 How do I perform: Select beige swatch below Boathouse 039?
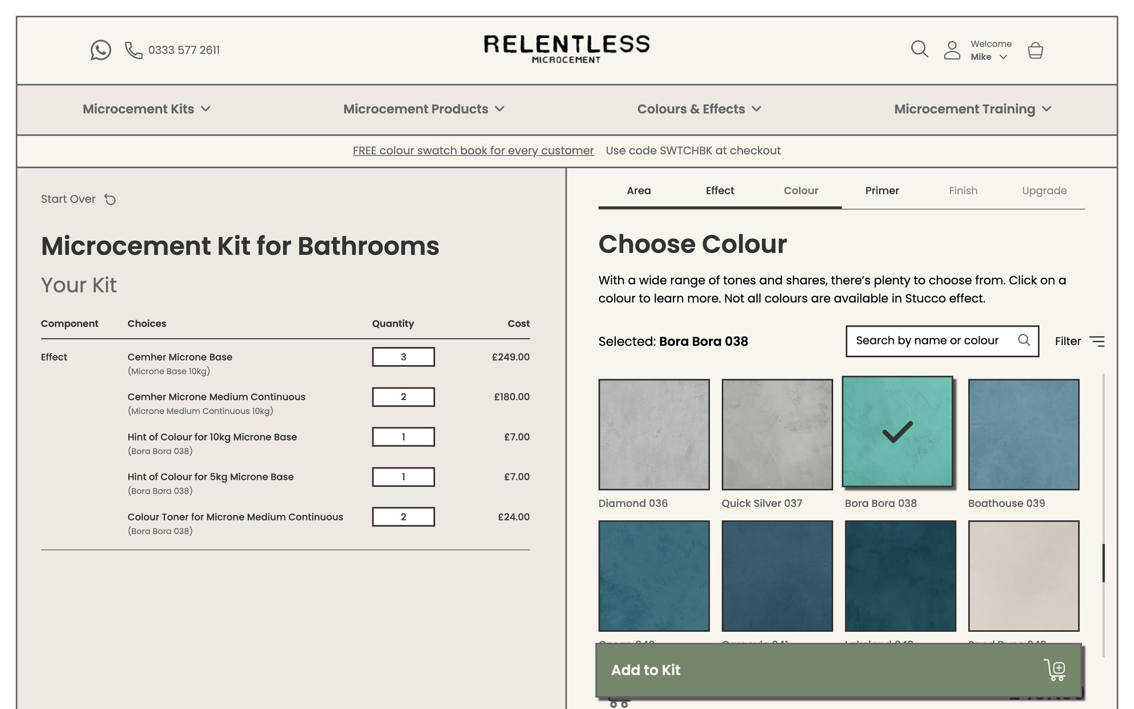pyautogui.click(x=1024, y=576)
